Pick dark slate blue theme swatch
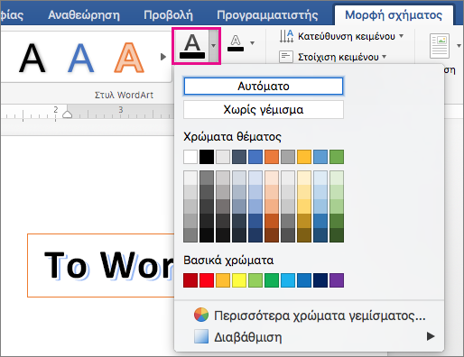The width and height of the screenshot is (464, 357). [x=239, y=157]
